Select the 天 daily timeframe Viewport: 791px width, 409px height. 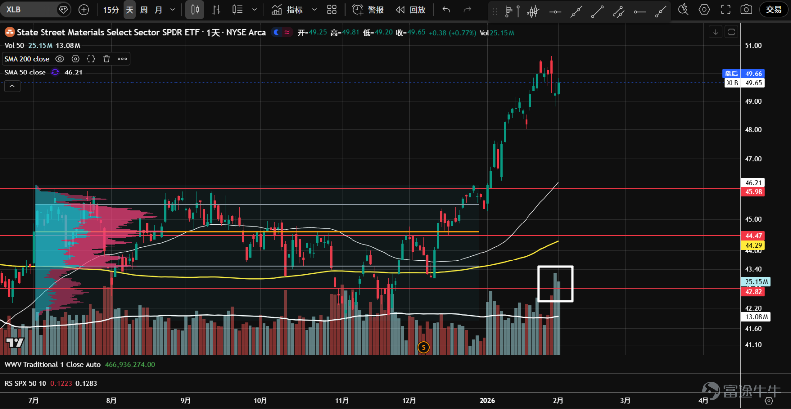click(x=130, y=10)
